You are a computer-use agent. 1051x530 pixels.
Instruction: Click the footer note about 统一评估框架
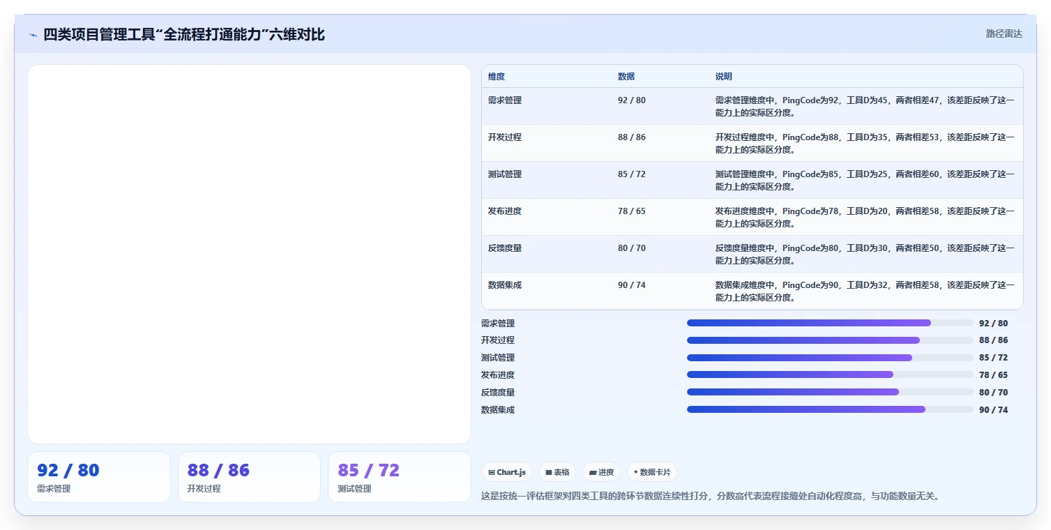point(711,497)
